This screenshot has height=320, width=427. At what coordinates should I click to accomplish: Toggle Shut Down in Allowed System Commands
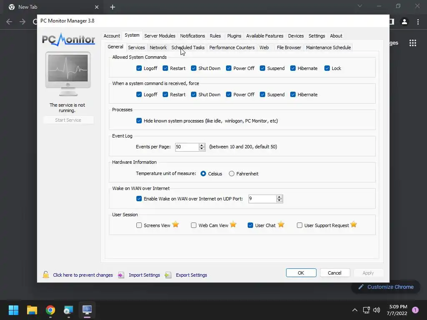click(x=193, y=68)
